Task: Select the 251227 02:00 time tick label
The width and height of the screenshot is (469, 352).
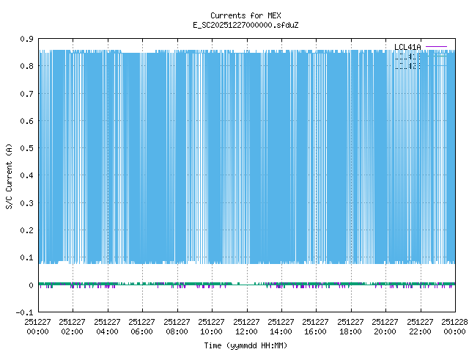Action: (x=73, y=326)
